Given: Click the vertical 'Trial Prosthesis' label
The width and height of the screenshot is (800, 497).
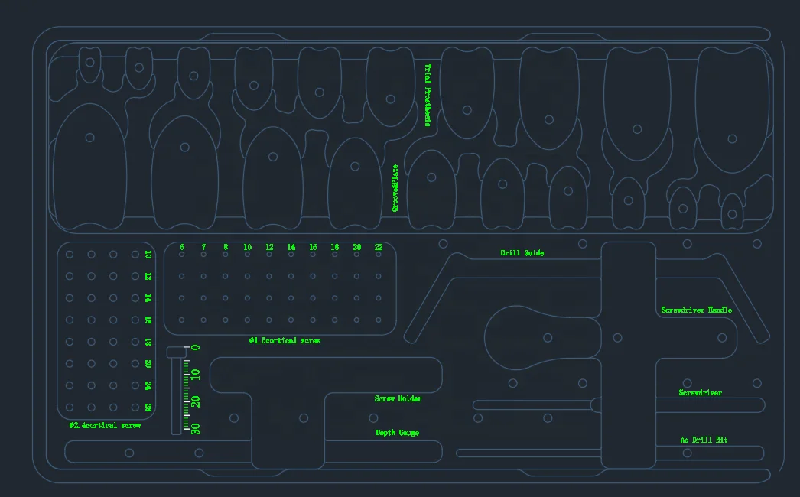Looking at the screenshot, I should point(428,95).
